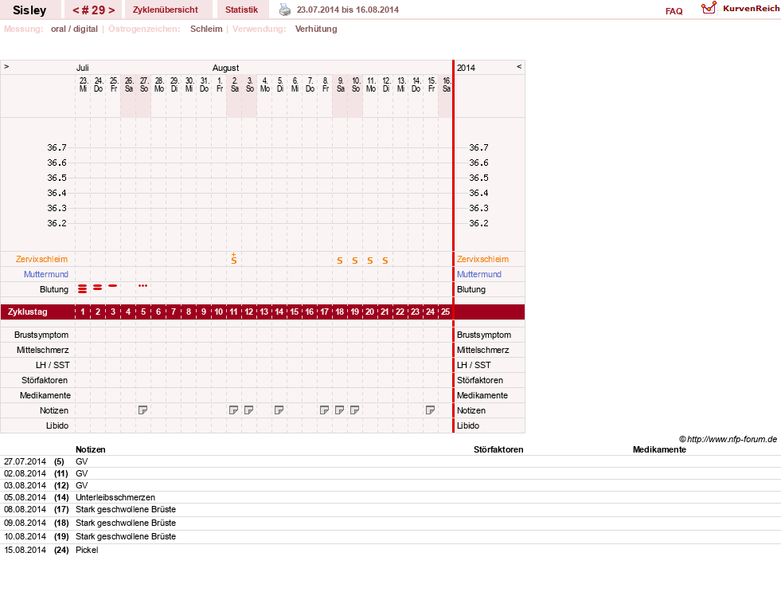
Task: Go to previous cycle with < arrow
Action: [x=76, y=10]
